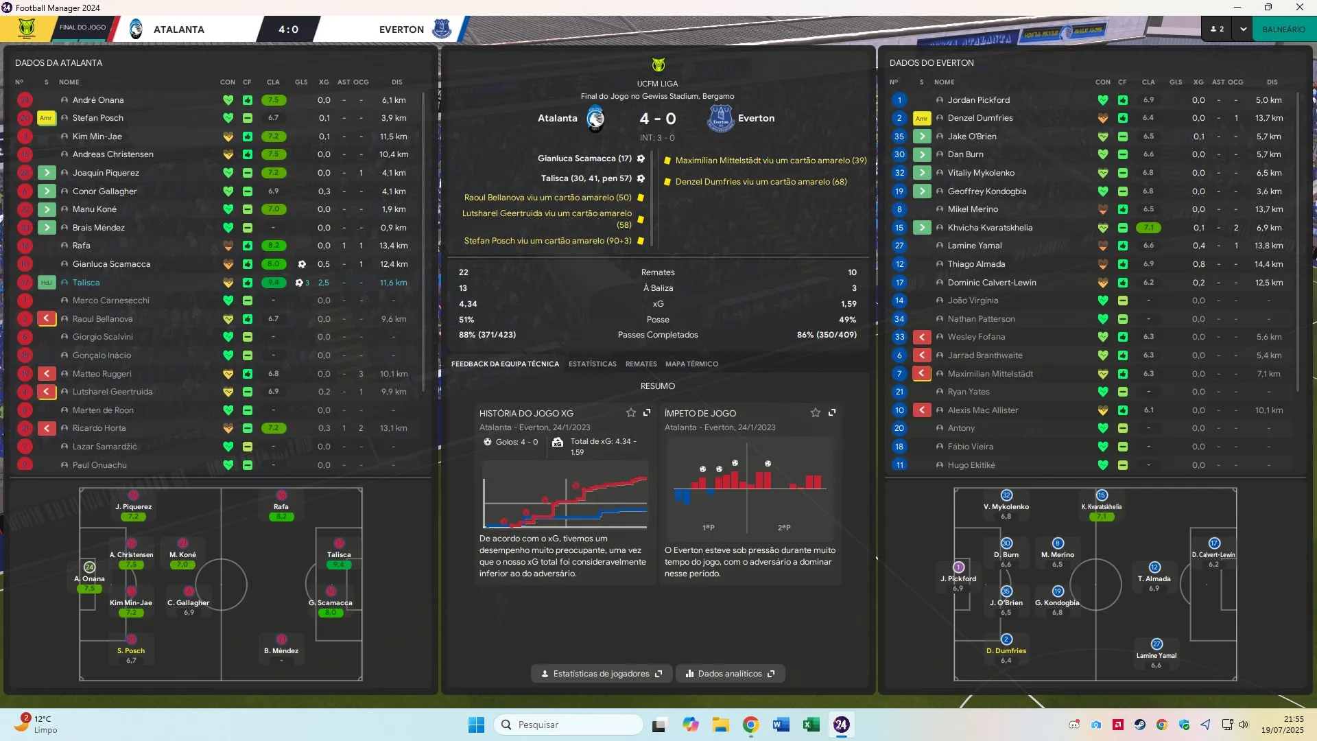1317x741 pixels.
Task: Click the Atalanta club badge in top bar
Action: 136,30
